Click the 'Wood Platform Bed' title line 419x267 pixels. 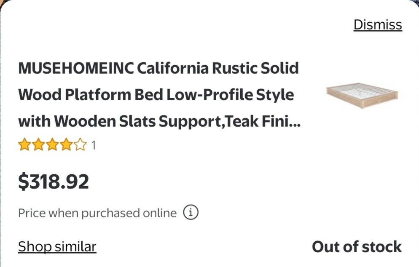click(90, 95)
